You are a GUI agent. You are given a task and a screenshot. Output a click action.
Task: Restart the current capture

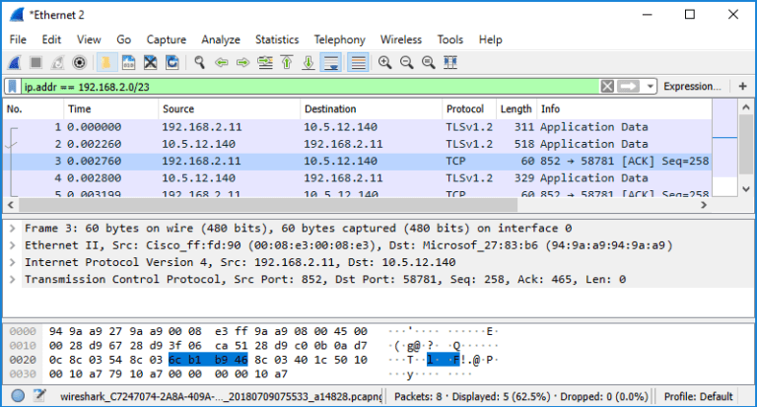57,63
